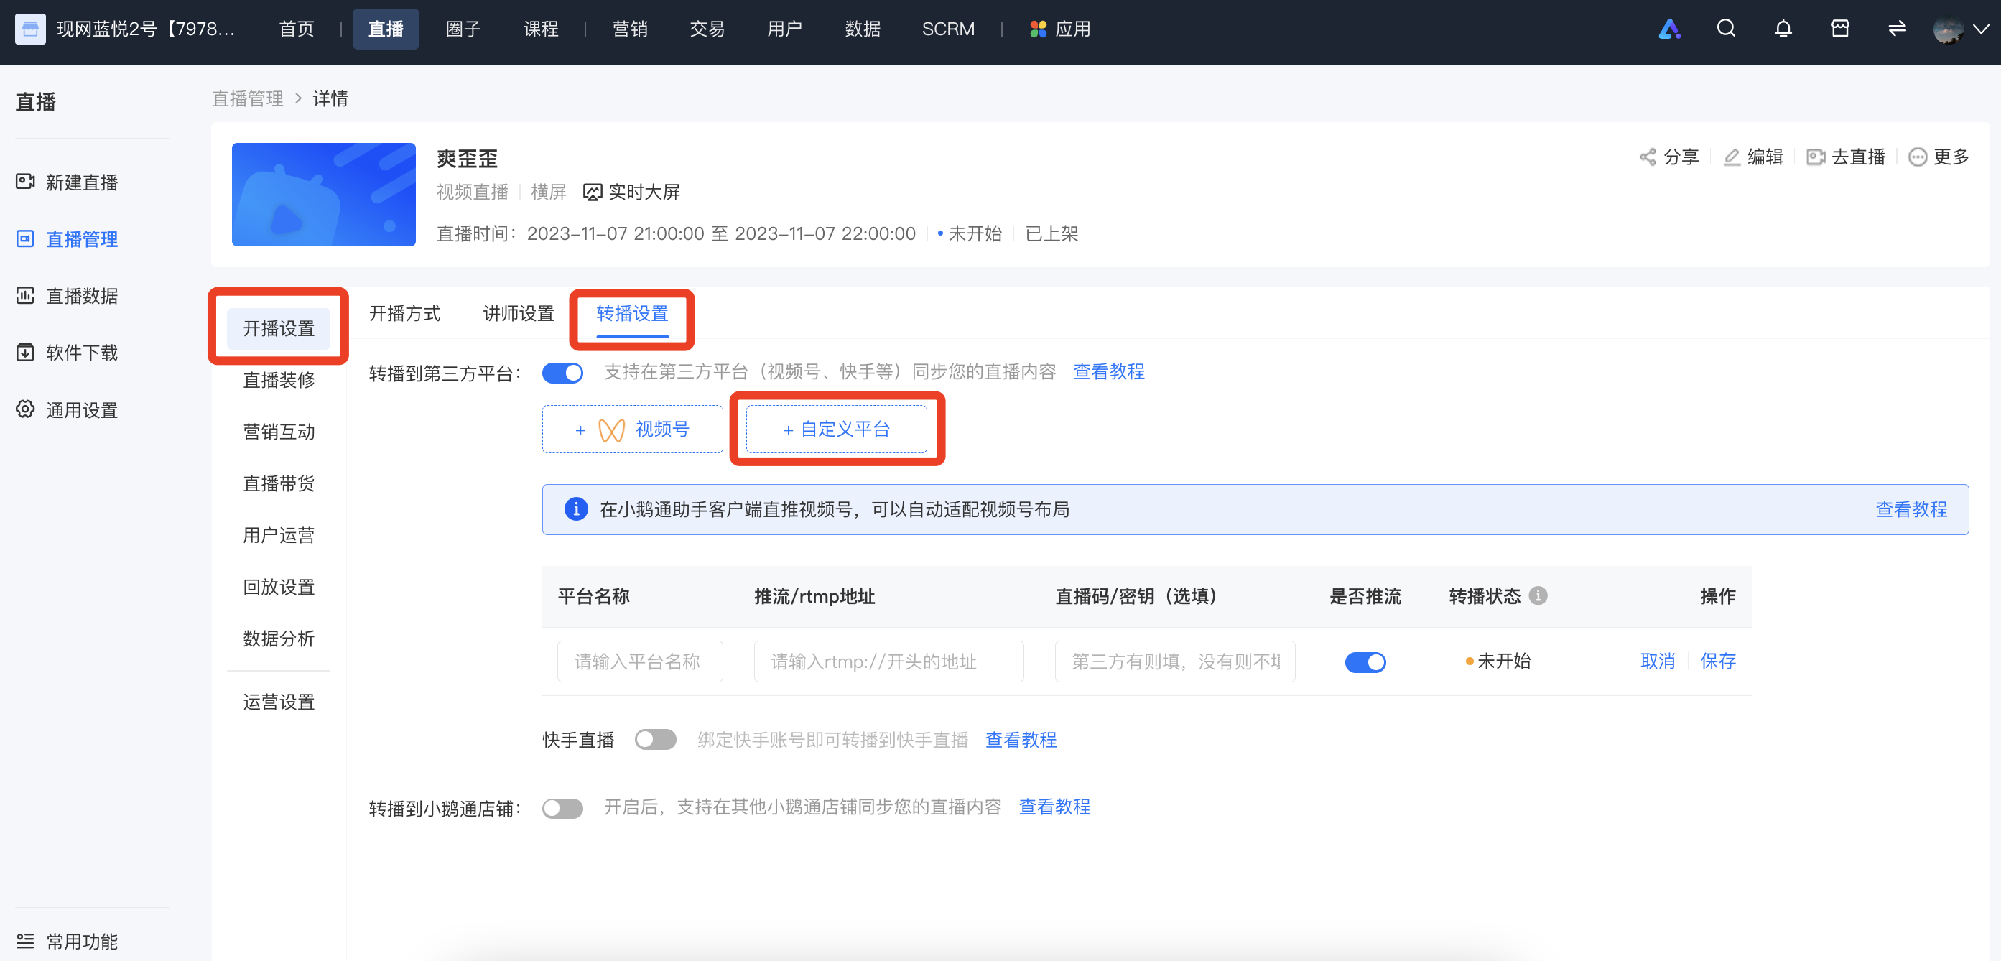Click the 新建直播 sidebar icon
This screenshot has width=2001, height=961.
[26, 181]
